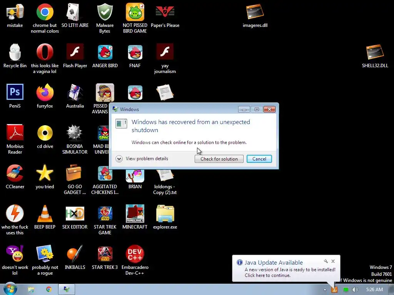The width and height of the screenshot is (394, 295).
Task: Click the Windows dialog taskbar button
Action: [67, 290]
